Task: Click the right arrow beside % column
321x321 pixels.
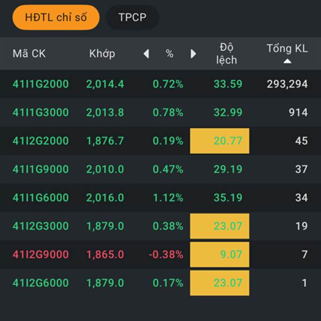Action: [x=193, y=53]
